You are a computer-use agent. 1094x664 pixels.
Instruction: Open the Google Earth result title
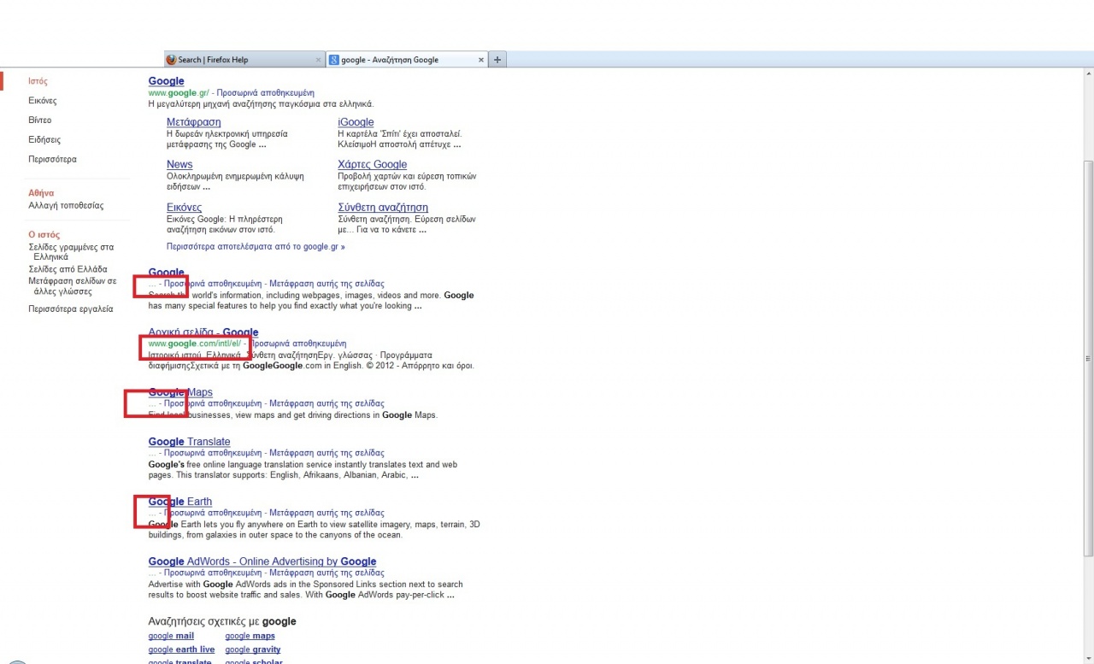[x=180, y=502]
